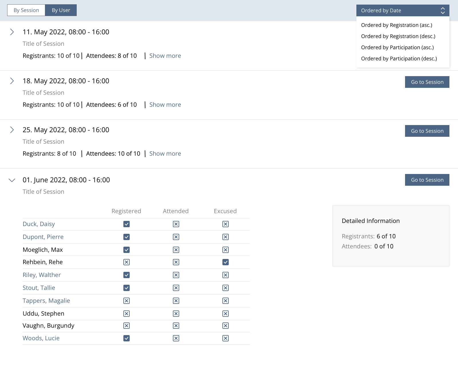The height and width of the screenshot is (376, 458).
Task: Open Dupont, Pierre user link
Action: point(43,237)
